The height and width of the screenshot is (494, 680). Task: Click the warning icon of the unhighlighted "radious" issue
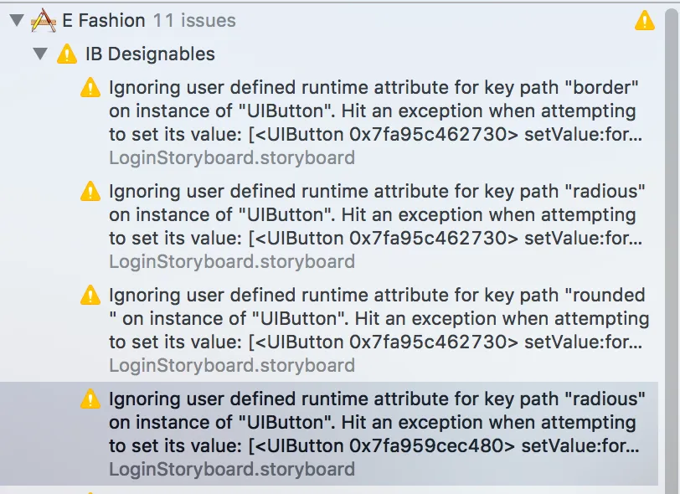point(90,192)
